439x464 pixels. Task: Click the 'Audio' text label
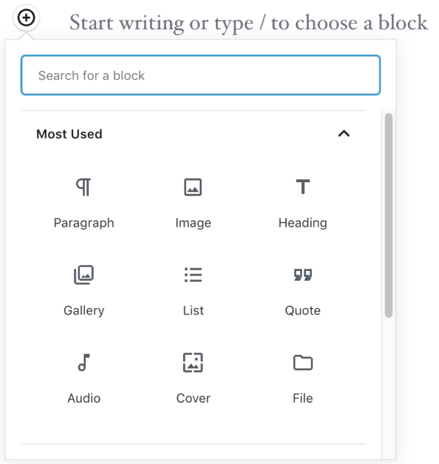coord(83,398)
